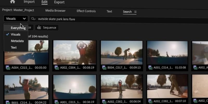Open the Effect Controls panel tab
The image size is (208, 104).
click(x=86, y=11)
